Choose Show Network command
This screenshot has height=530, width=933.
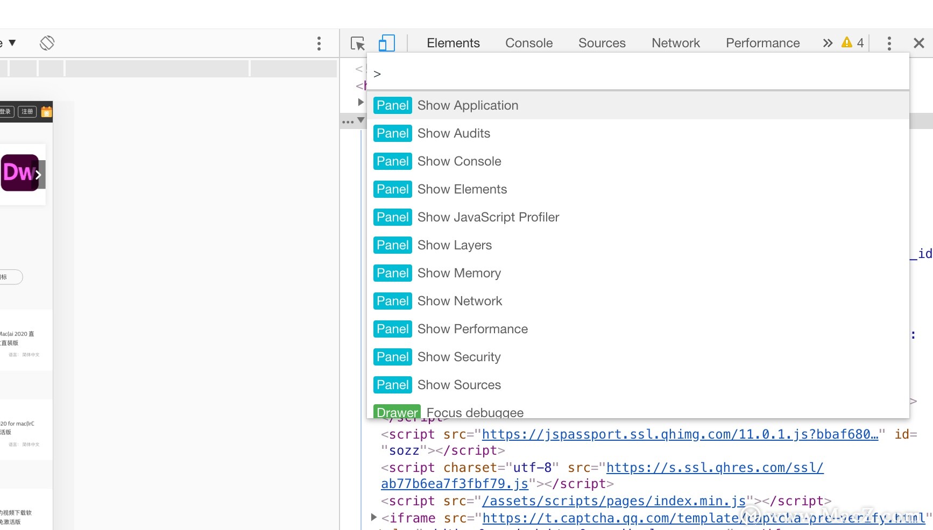638,301
